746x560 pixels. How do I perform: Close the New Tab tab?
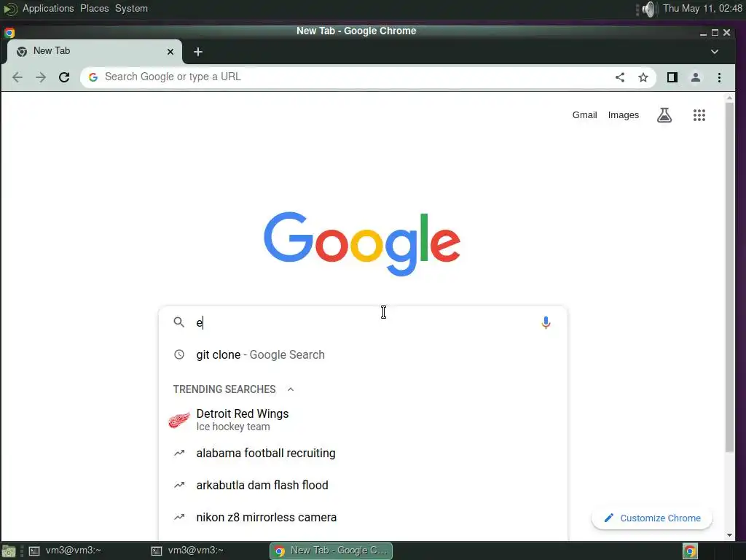(x=170, y=52)
